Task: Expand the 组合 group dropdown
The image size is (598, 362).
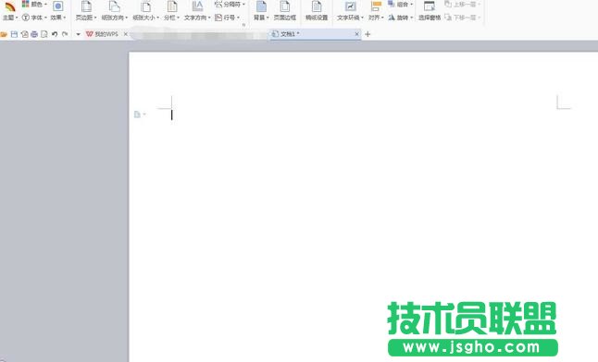Action: pos(401,5)
